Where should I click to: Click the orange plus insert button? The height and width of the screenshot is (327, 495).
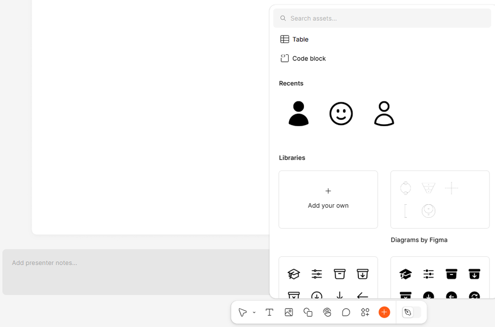point(384,312)
